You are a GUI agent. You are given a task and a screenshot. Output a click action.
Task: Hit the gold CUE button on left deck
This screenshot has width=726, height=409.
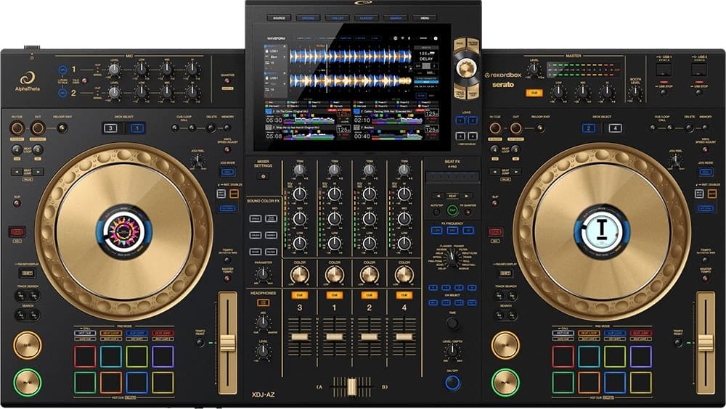[x=28, y=345]
